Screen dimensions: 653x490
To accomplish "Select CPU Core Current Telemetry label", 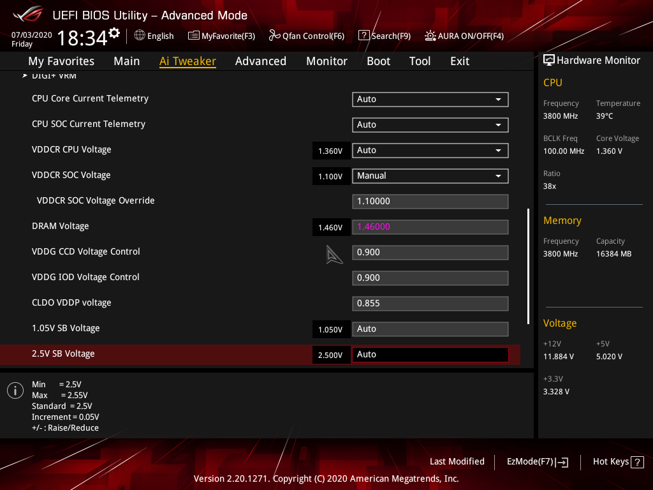I will 90,98.
